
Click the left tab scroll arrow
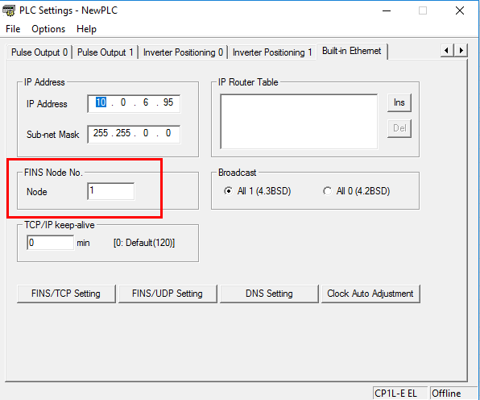[447, 50]
